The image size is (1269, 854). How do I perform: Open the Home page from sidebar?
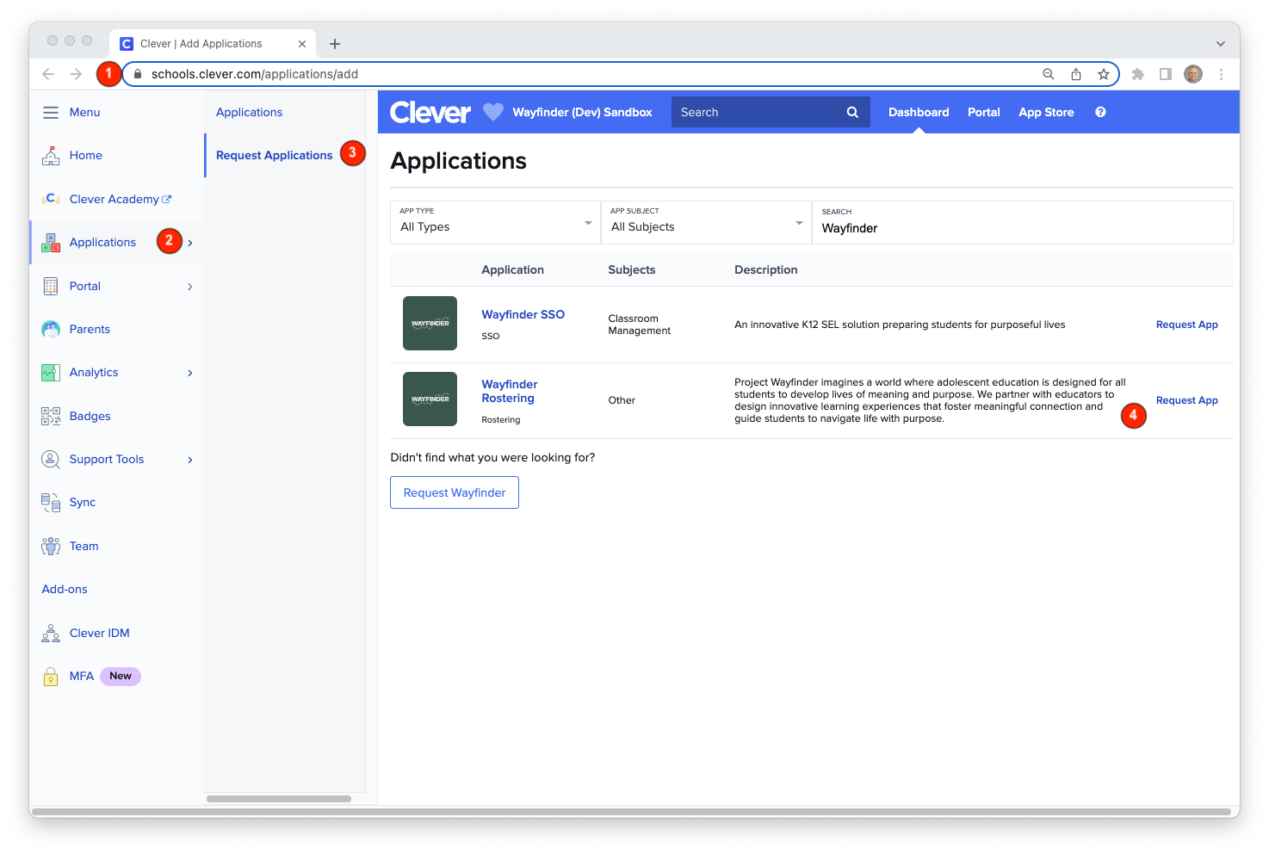tap(51, 155)
